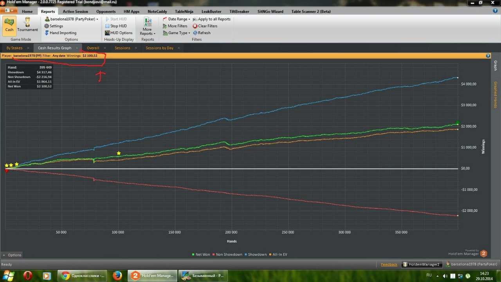The width and height of the screenshot is (501, 282).
Task: Open the Sessions report tab
Action: point(123,48)
